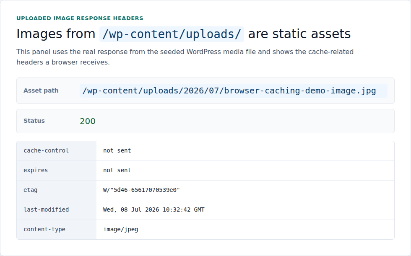Screen dimensions: 411x256
Task: Click the 'etag' header name cell
Action: coord(57,190)
